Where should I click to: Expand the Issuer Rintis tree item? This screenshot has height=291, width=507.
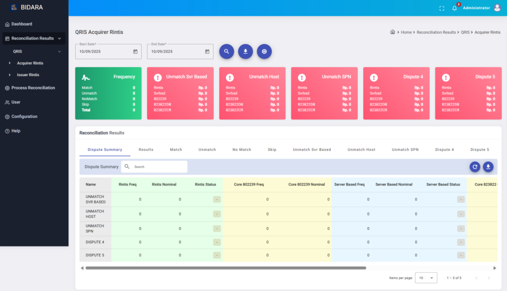click(x=10, y=75)
